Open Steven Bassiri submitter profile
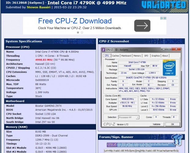 39,7
